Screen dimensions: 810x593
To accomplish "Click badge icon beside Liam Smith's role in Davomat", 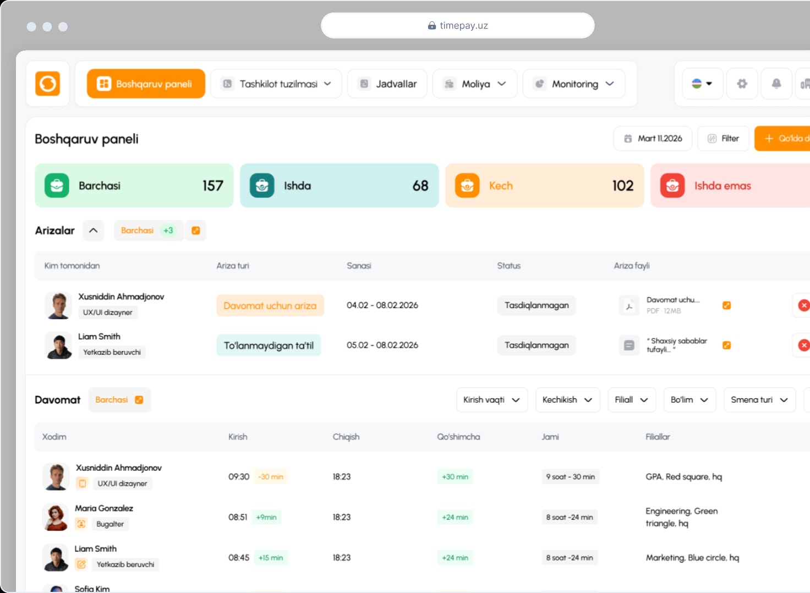I will [81, 564].
